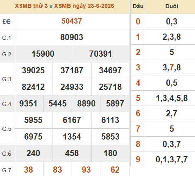Click the G.7 number 38

pos(29,170)
